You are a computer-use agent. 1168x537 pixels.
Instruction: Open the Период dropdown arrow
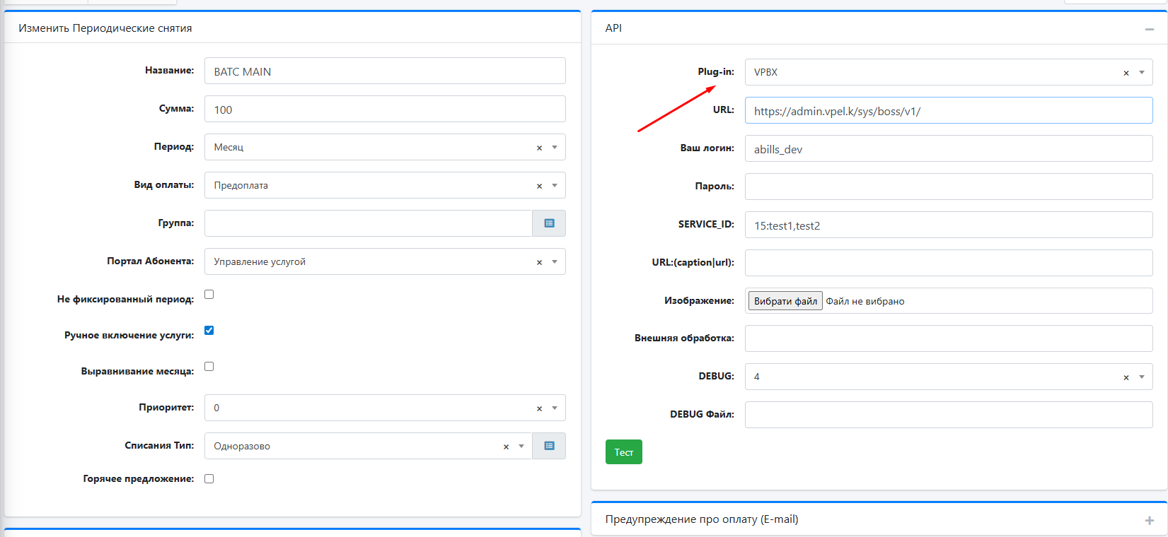[555, 147]
